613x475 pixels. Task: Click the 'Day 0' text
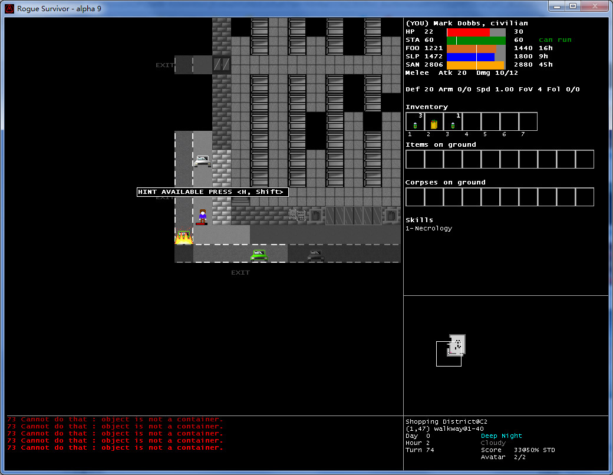[x=417, y=436]
